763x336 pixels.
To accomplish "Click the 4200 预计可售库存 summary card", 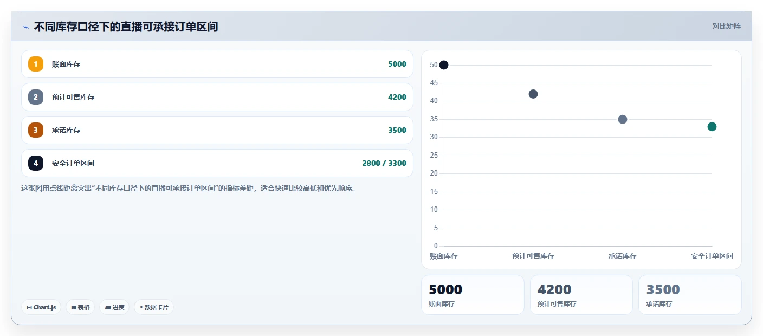I will click(x=581, y=295).
